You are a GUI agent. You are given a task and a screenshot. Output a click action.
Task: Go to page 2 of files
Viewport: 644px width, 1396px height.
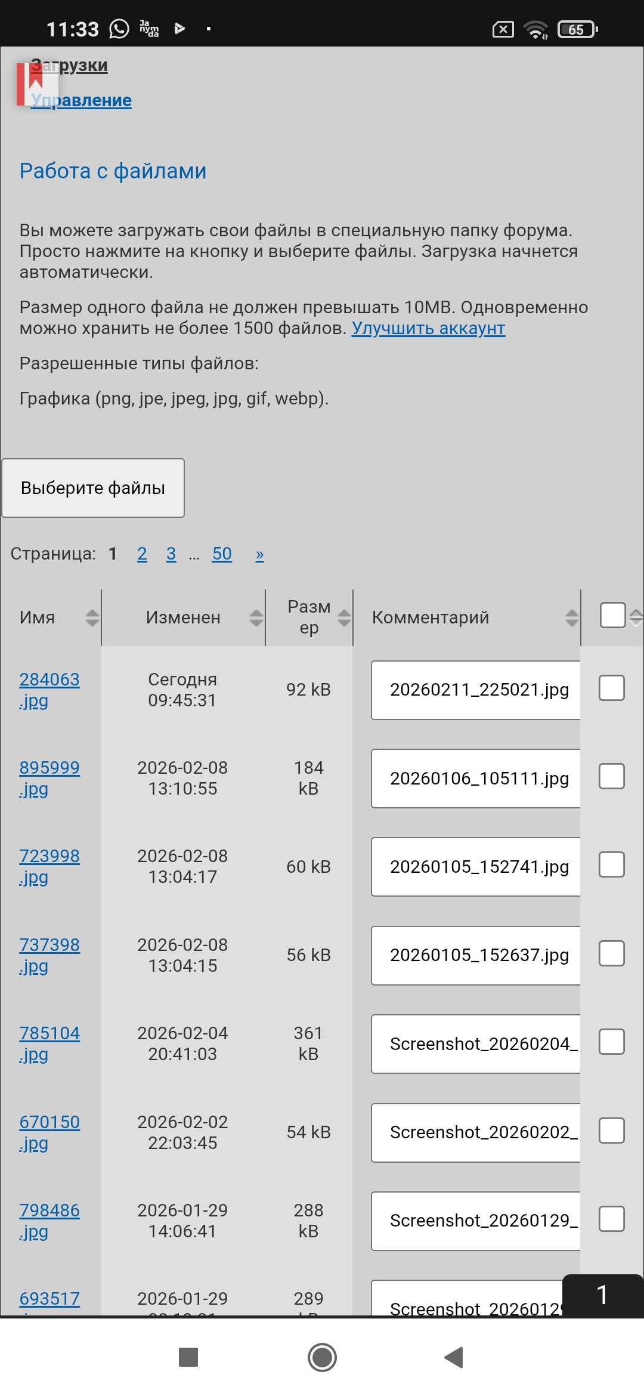point(142,554)
